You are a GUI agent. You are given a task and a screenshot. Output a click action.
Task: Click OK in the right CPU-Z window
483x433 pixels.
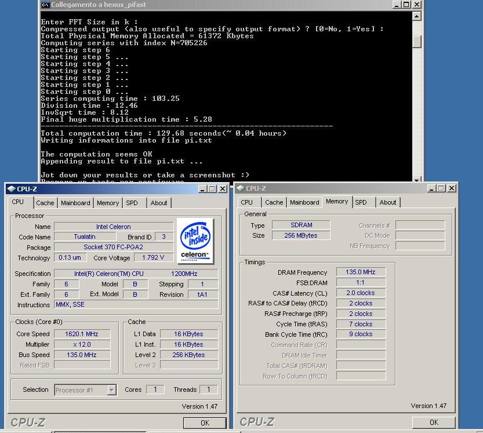tap(434, 422)
